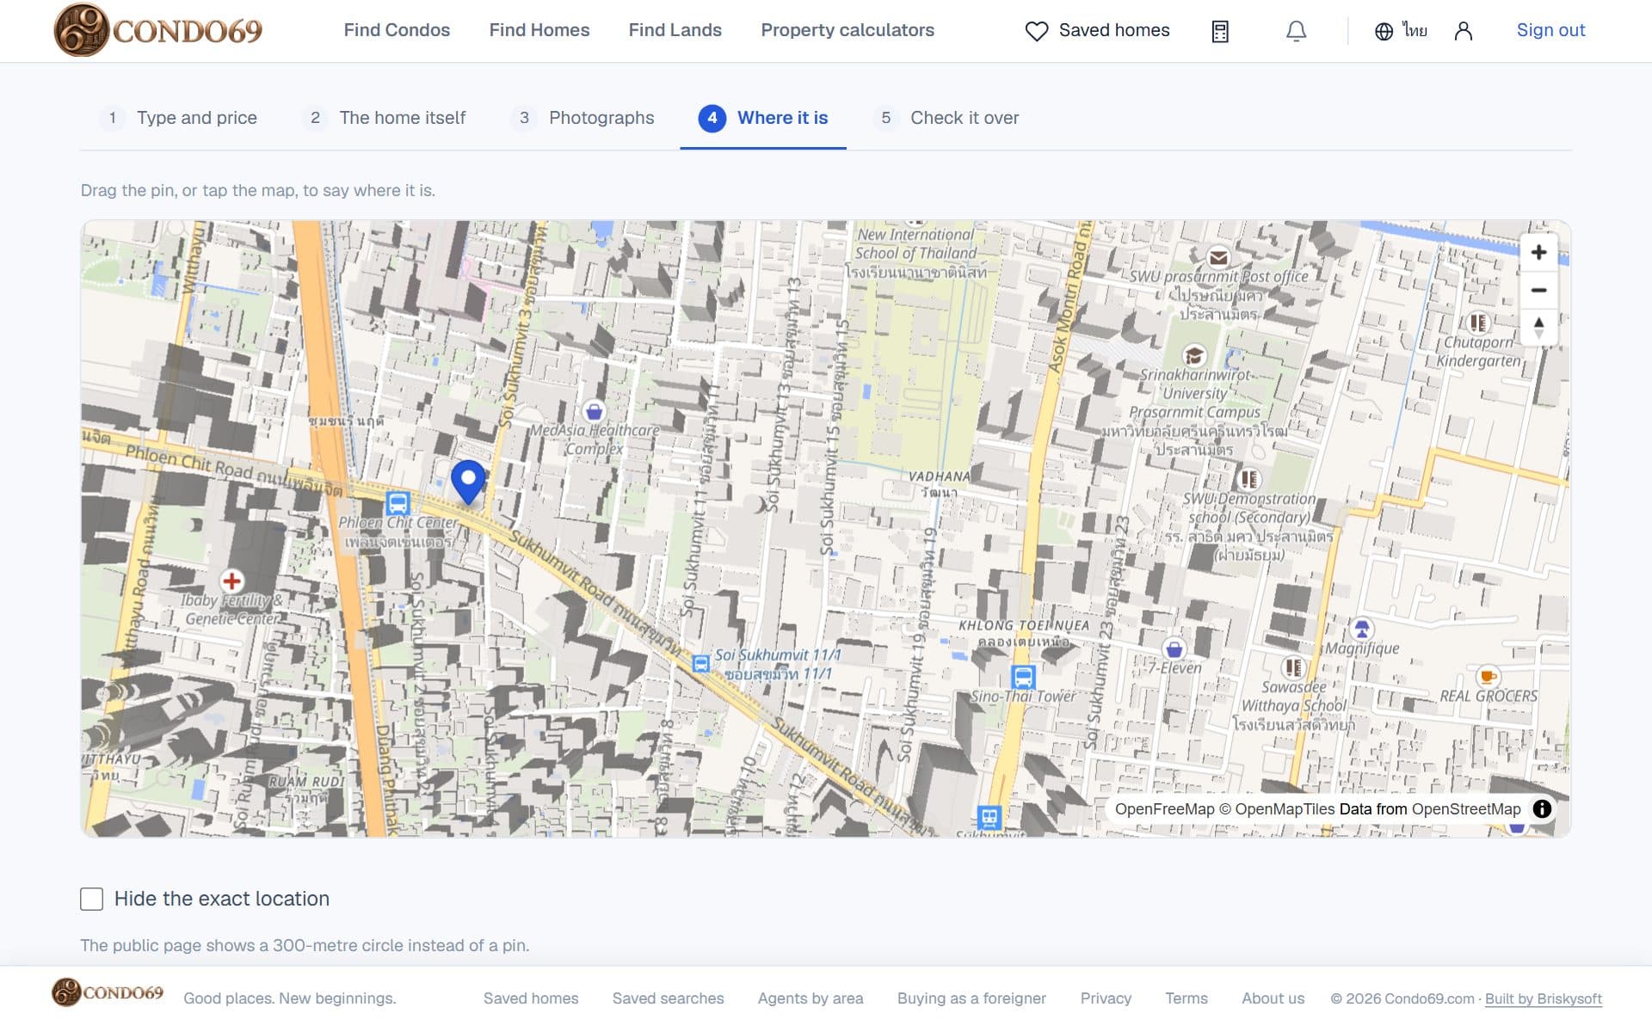Open the notifications bell
This screenshot has height=1032, width=1652.
click(1296, 31)
